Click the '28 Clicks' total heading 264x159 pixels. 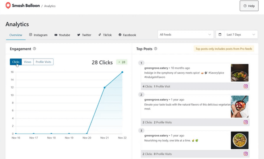(102, 62)
